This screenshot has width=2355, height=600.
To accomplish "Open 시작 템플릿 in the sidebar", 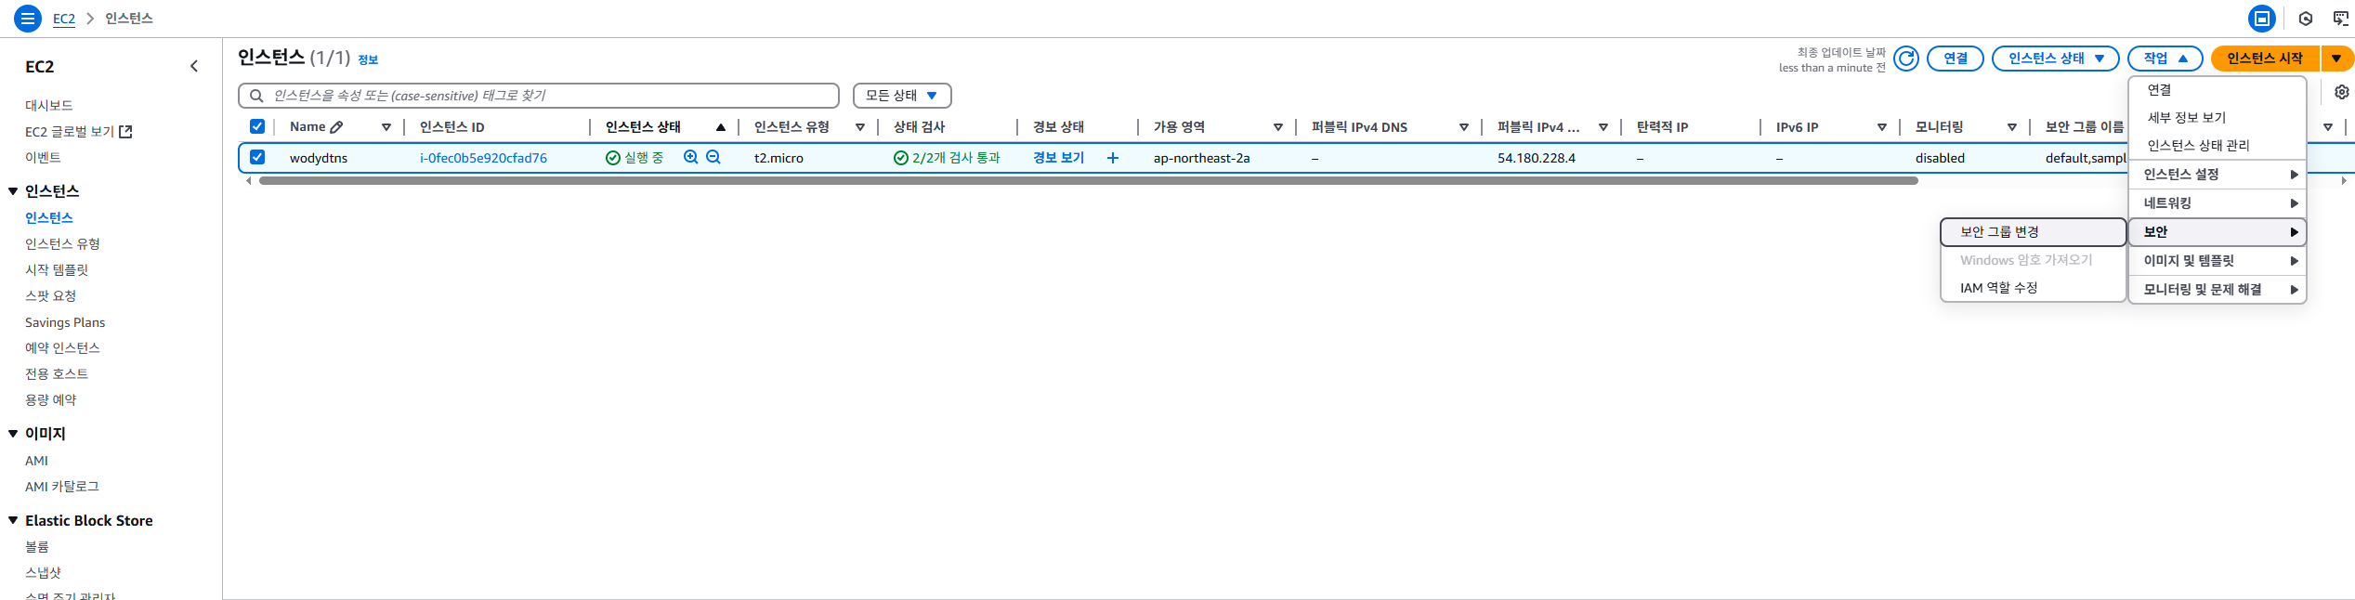I will tap(57, 269).
